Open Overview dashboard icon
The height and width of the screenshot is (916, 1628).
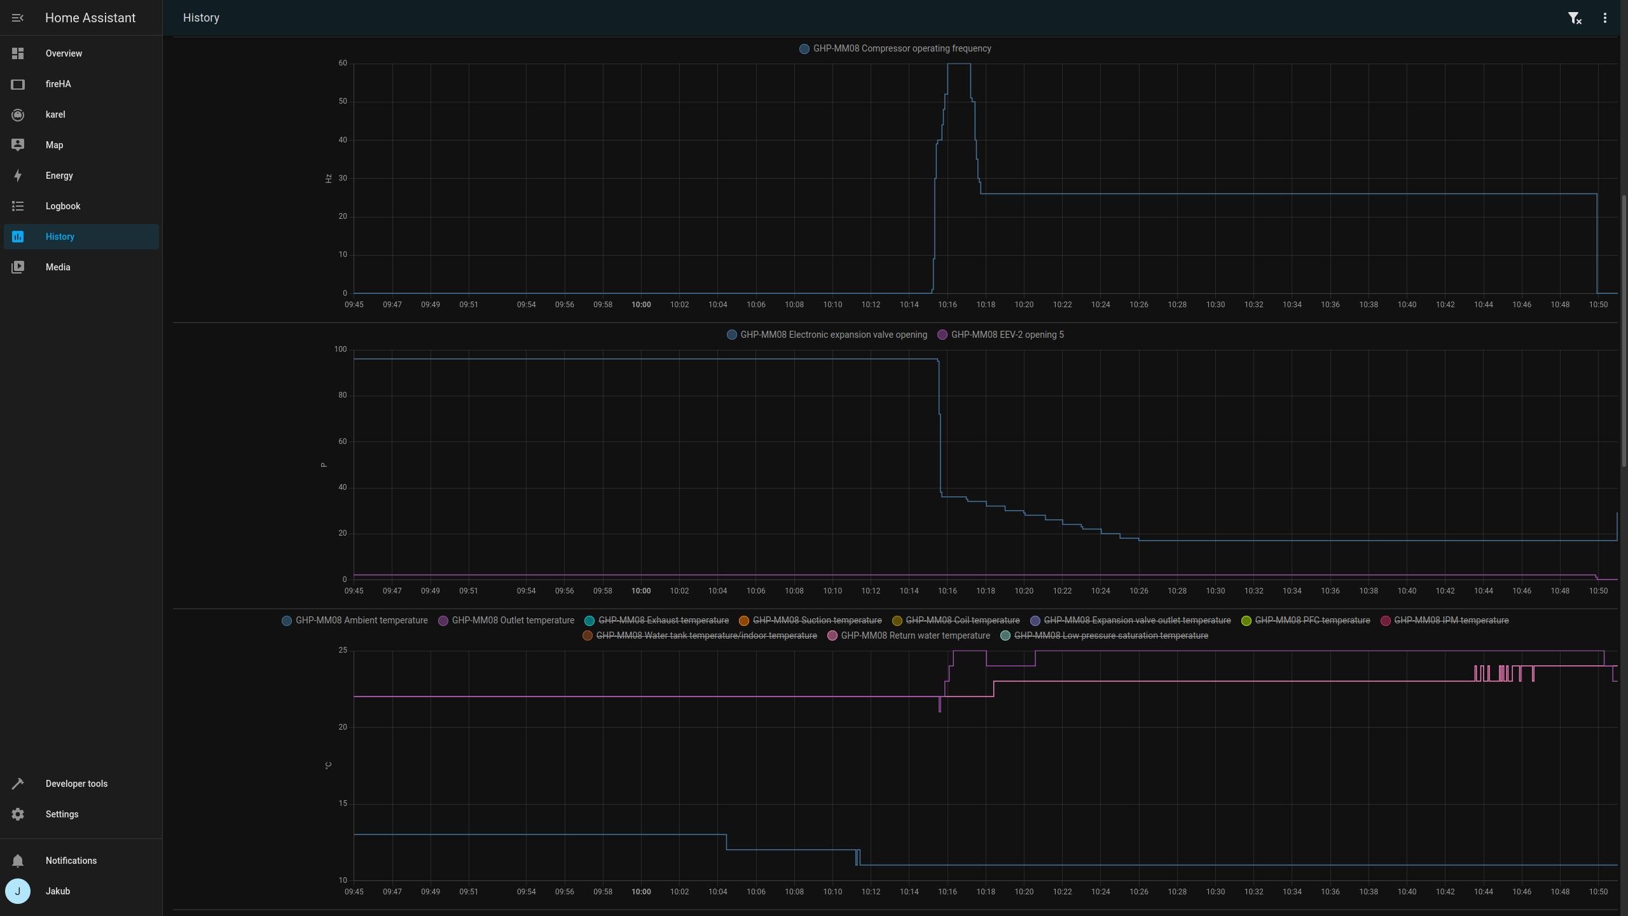18,53
